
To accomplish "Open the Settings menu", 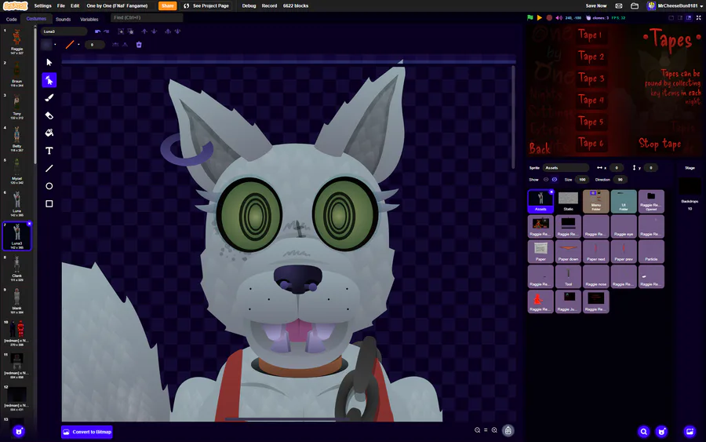I will click(x=43, y=5).
